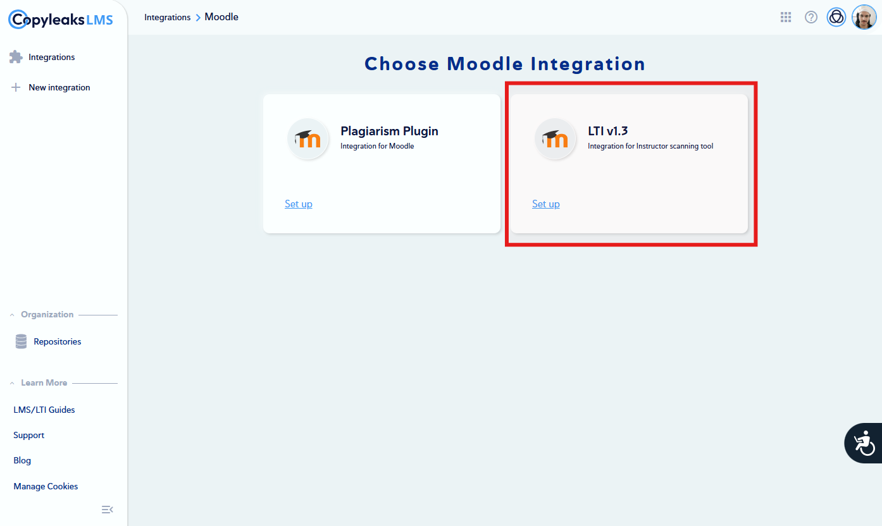Click the Moodle logo on Plagiarism Plugin card

[308, 138]
